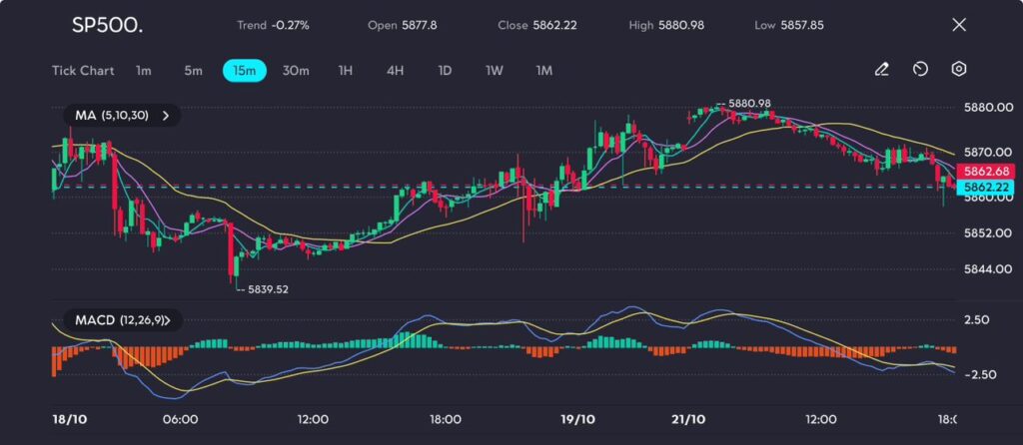The width and height of the screenshot is (1023, 445).
Task: Click the 5880.98 high marker on chart
Action: (x=749, y=104)
